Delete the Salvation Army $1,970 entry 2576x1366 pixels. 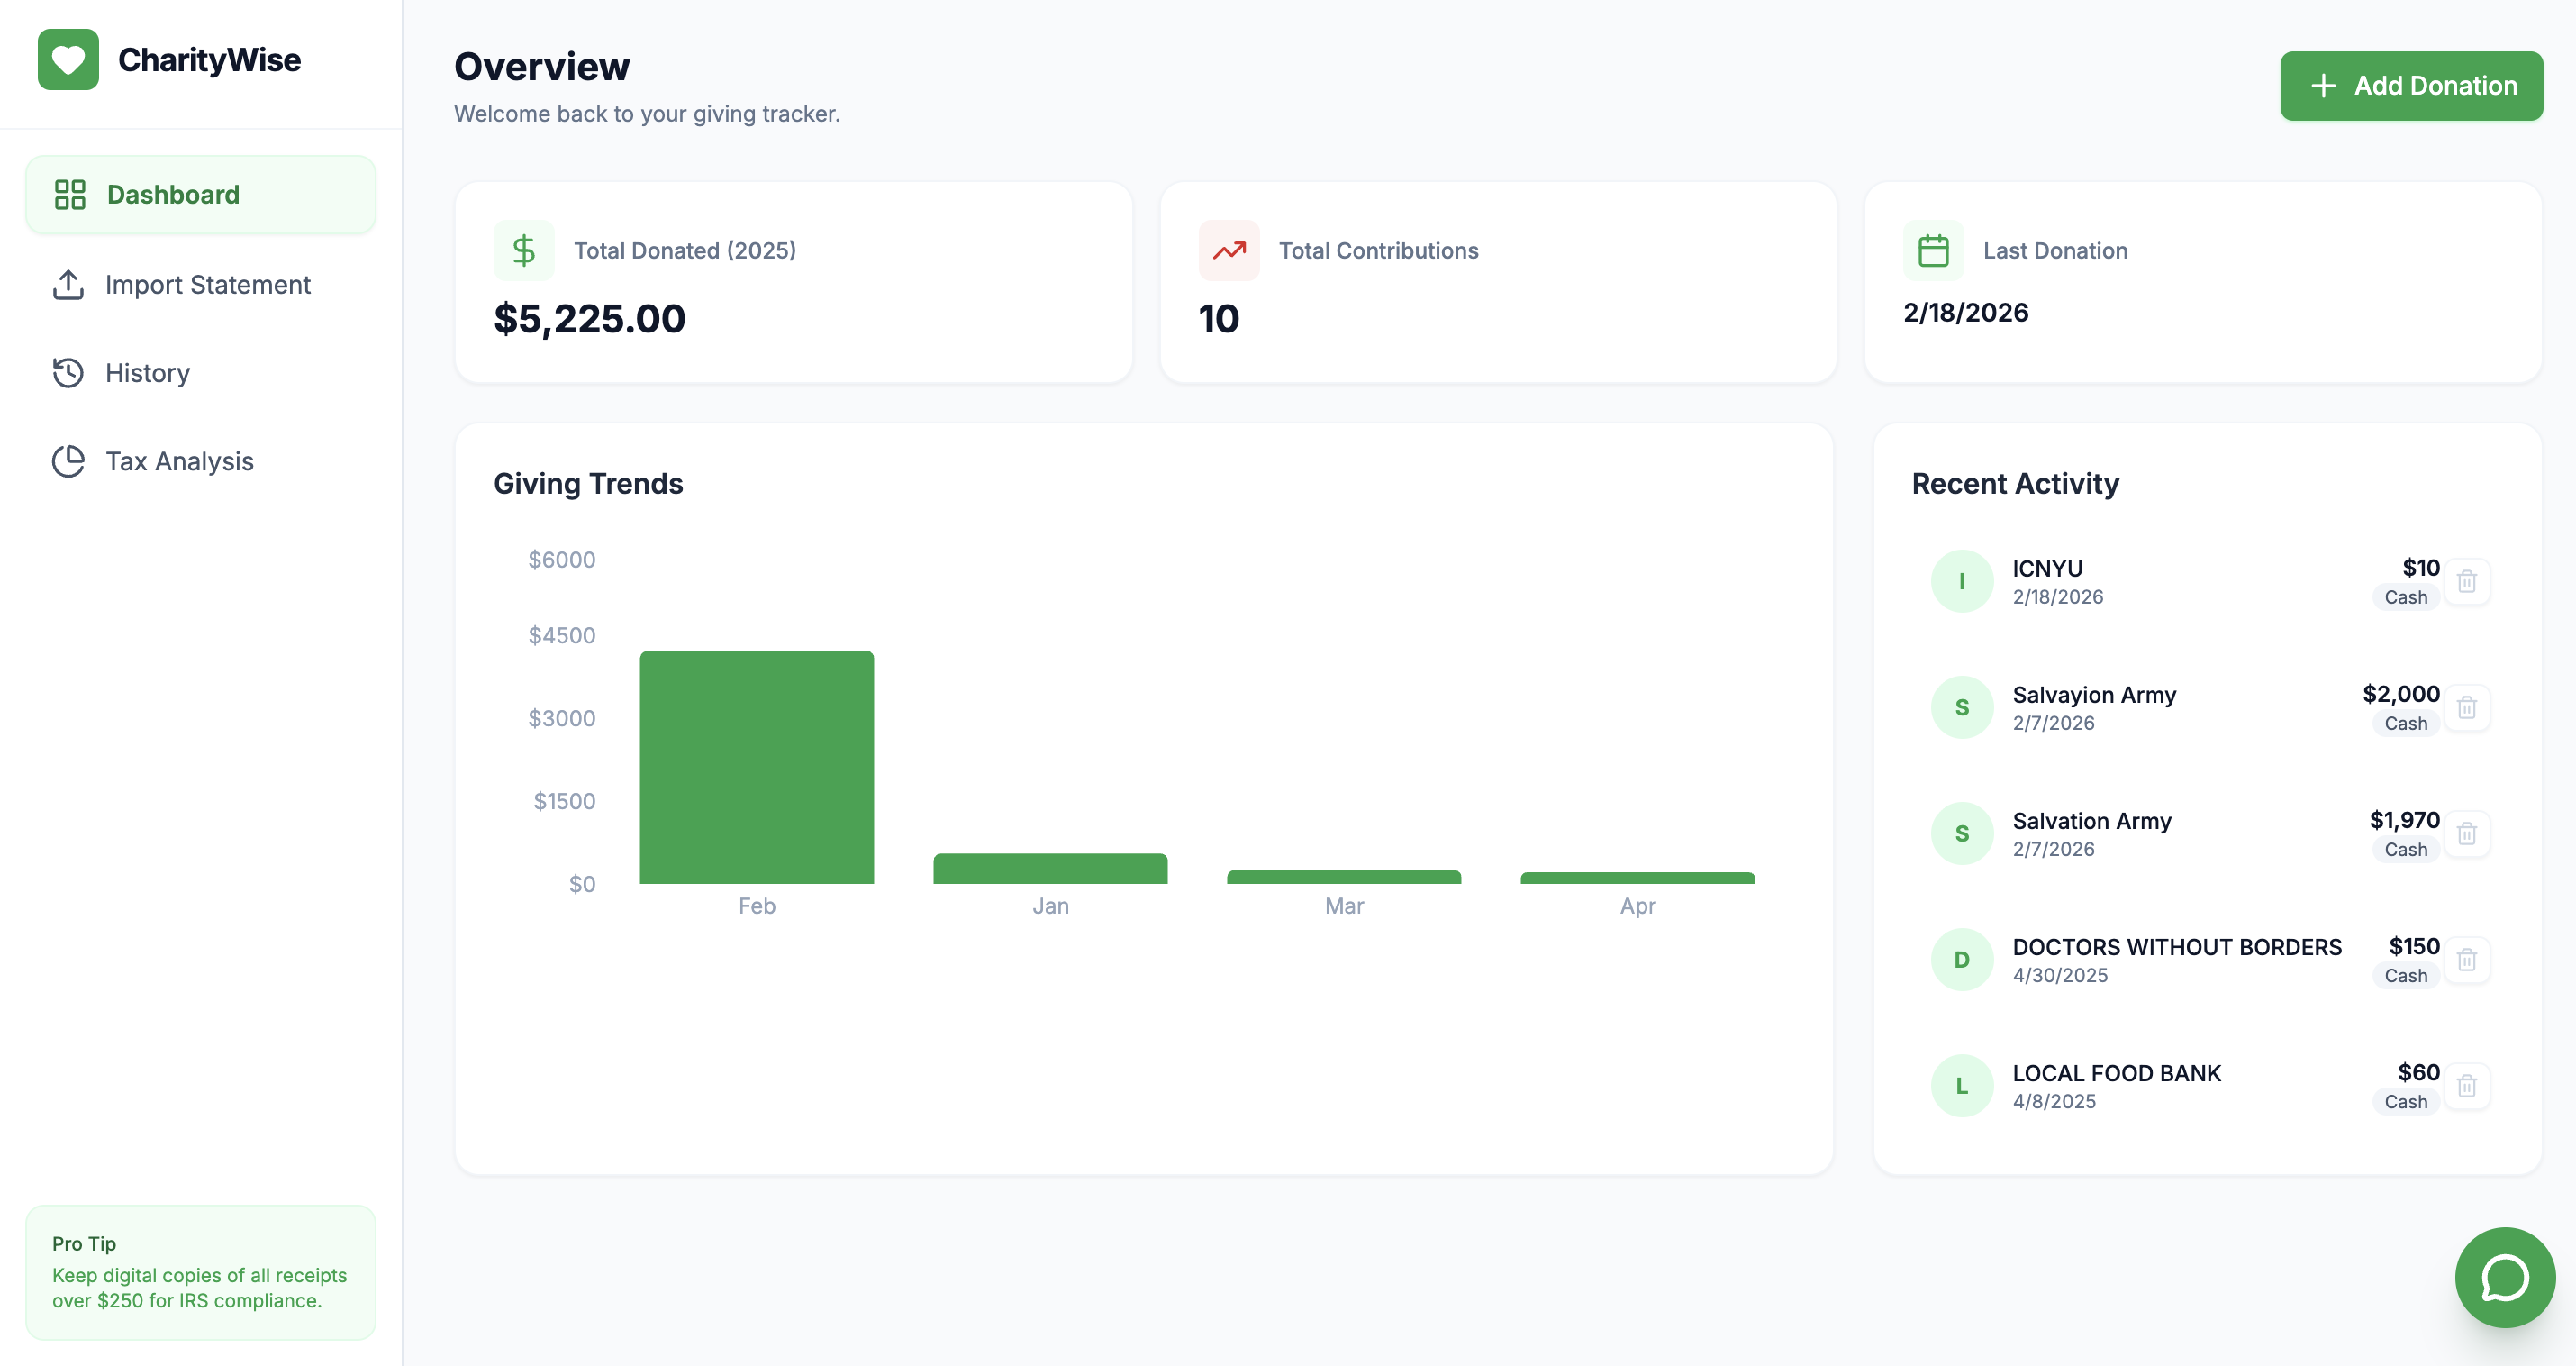tap(2466, 833)
